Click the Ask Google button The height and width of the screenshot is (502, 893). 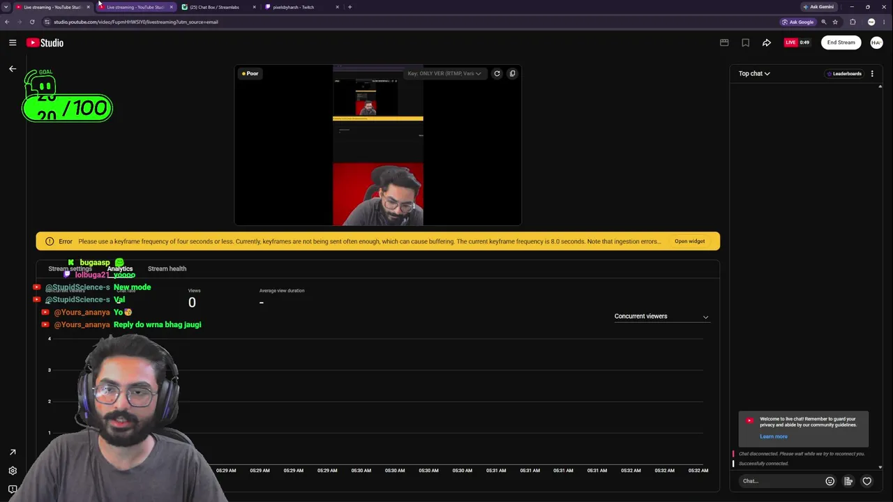(797, 22)
